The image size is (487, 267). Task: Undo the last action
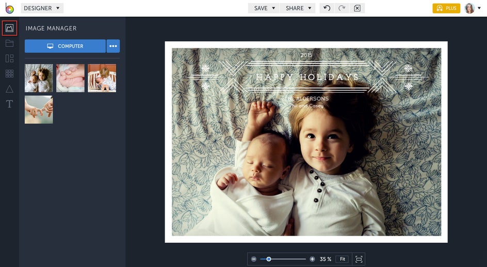coord(327,8)
